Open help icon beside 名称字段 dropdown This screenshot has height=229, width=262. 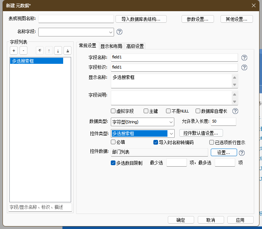coord(119,32)
